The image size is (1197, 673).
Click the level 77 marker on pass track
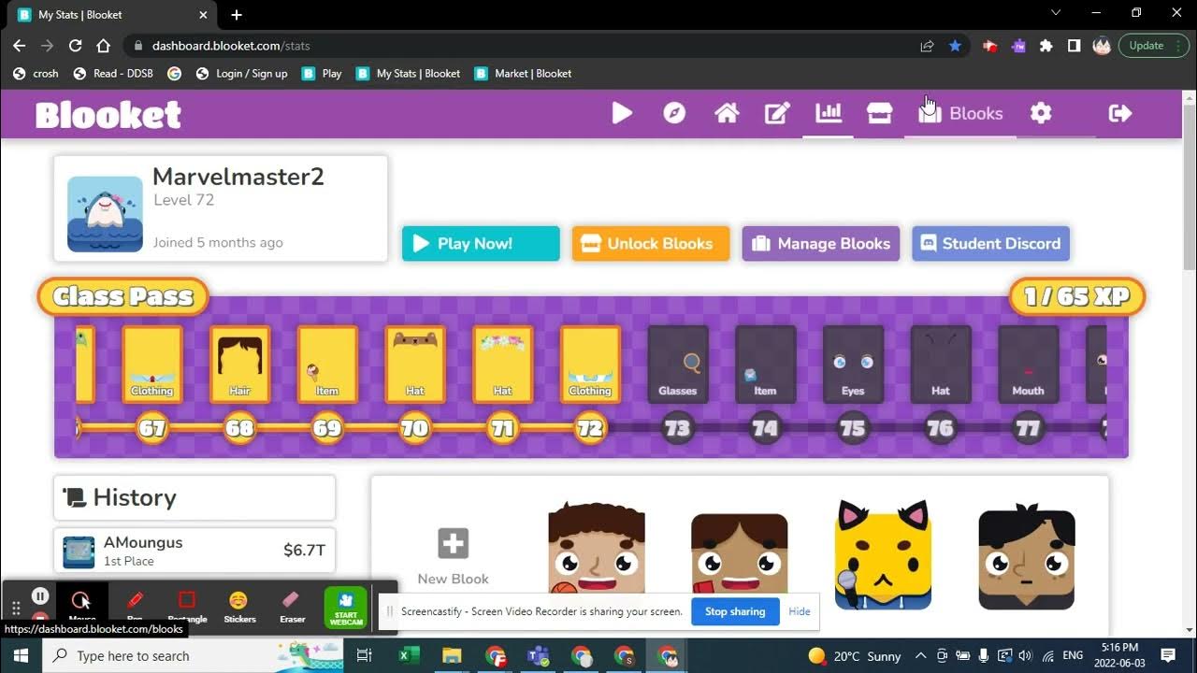click(x=1029, y=429)
